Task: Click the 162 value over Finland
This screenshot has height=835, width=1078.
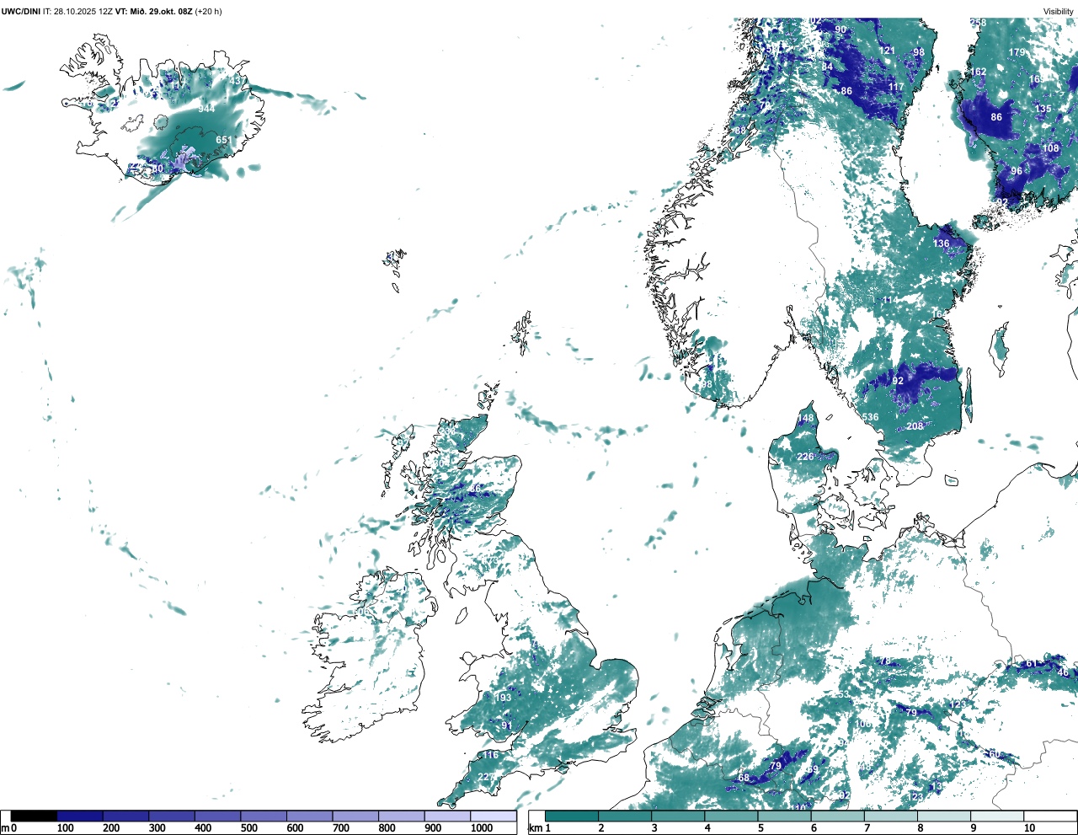Action: [x=978, y=72]
